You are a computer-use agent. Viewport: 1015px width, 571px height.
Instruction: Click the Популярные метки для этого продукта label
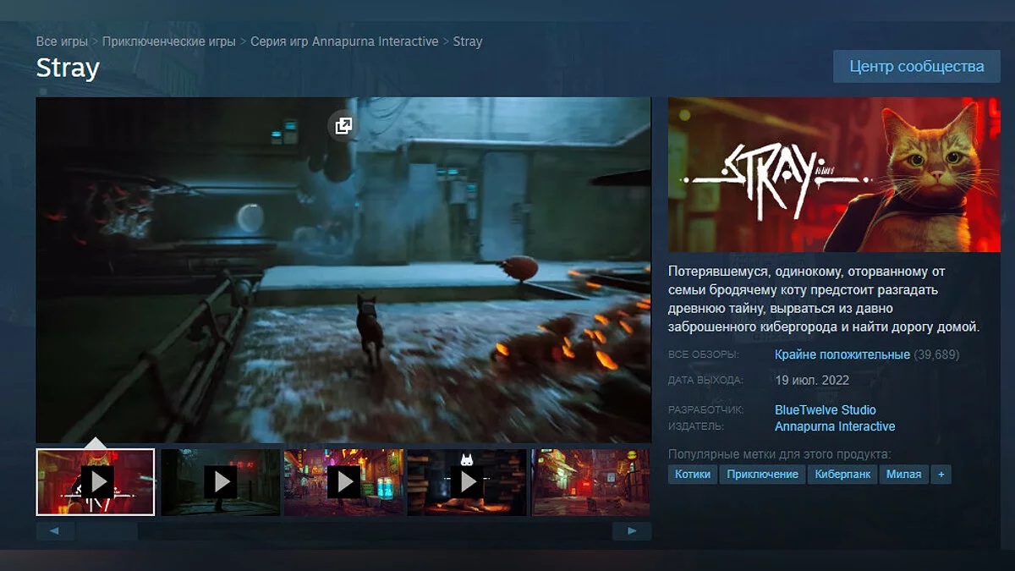[780, 453]
